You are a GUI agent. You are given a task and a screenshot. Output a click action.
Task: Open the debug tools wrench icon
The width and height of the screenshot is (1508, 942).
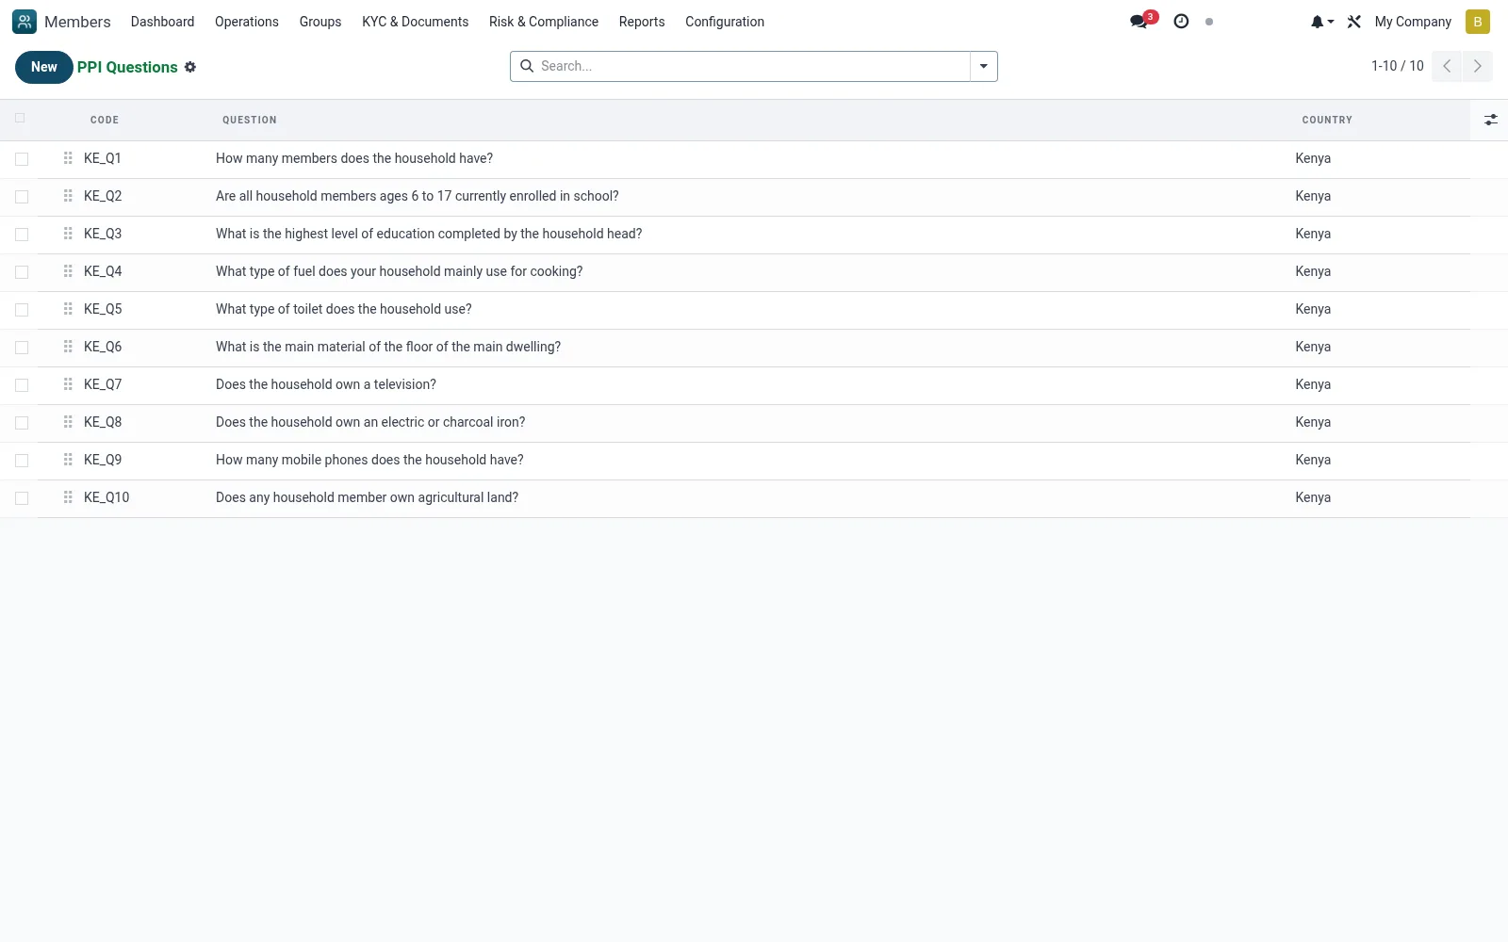pos(1354,22)
